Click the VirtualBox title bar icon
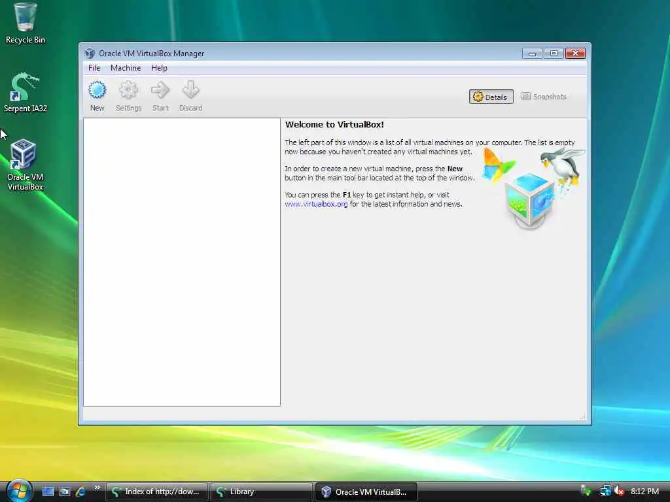Screen dimensions: 670x502 point(90,54)
